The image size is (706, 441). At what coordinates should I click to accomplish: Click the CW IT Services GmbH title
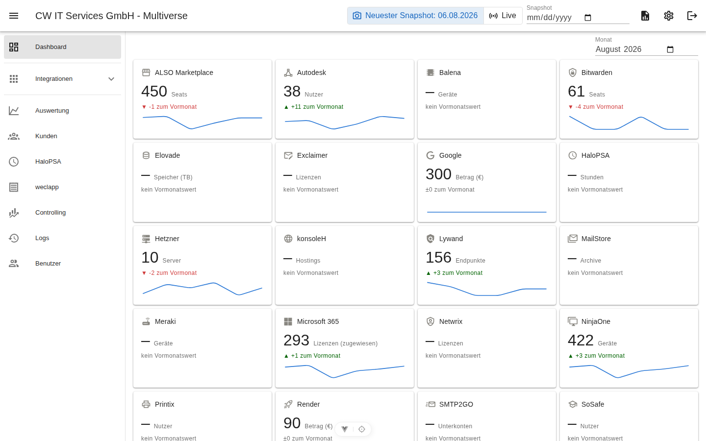[x=111, y=16]
